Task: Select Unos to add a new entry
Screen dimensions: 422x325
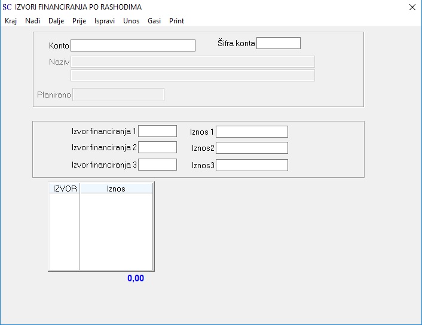Action: tap(131, 21)
